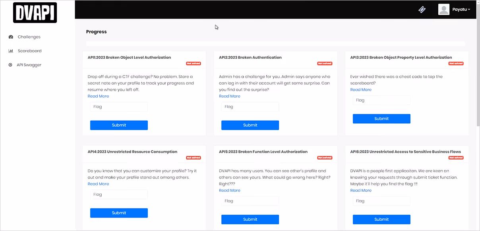Click title 'API2:2023 Broken Authentication'
The image size is (480, 231).
point(250,58)
